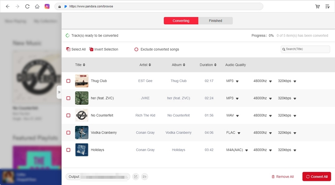Click Remove All

(x=282, y=177)
